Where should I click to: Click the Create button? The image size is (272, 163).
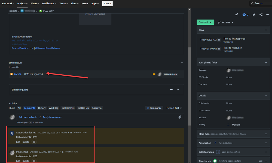(x=107, y=4)
